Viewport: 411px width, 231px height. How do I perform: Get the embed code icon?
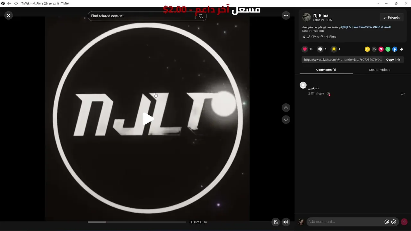374,49
